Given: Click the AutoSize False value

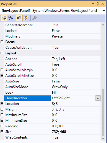Looking at the screenshot, I should point(56,81).
